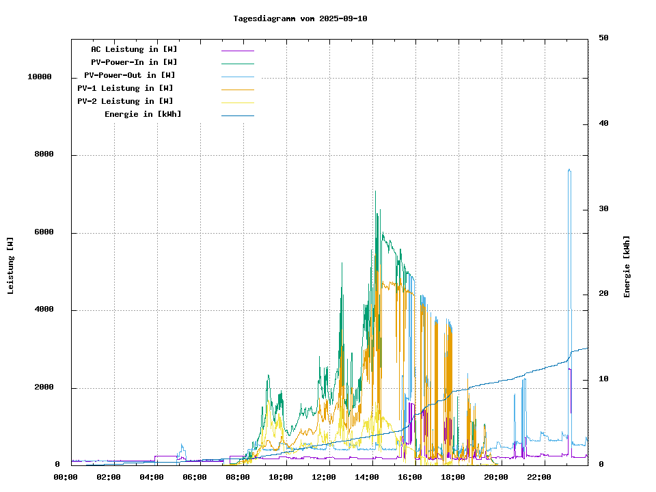Viewport: 656px width, 492px height.
Task: Click the 12:00 time axis tick label
Action: [324, 477]
